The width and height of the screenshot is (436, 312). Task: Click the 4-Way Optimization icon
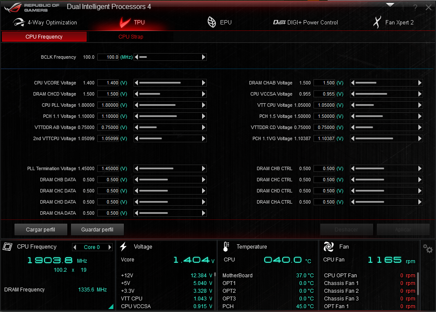pos(19,22)
